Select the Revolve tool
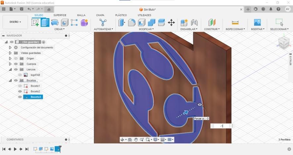293x155 pixels. click(x=55, y=22)
